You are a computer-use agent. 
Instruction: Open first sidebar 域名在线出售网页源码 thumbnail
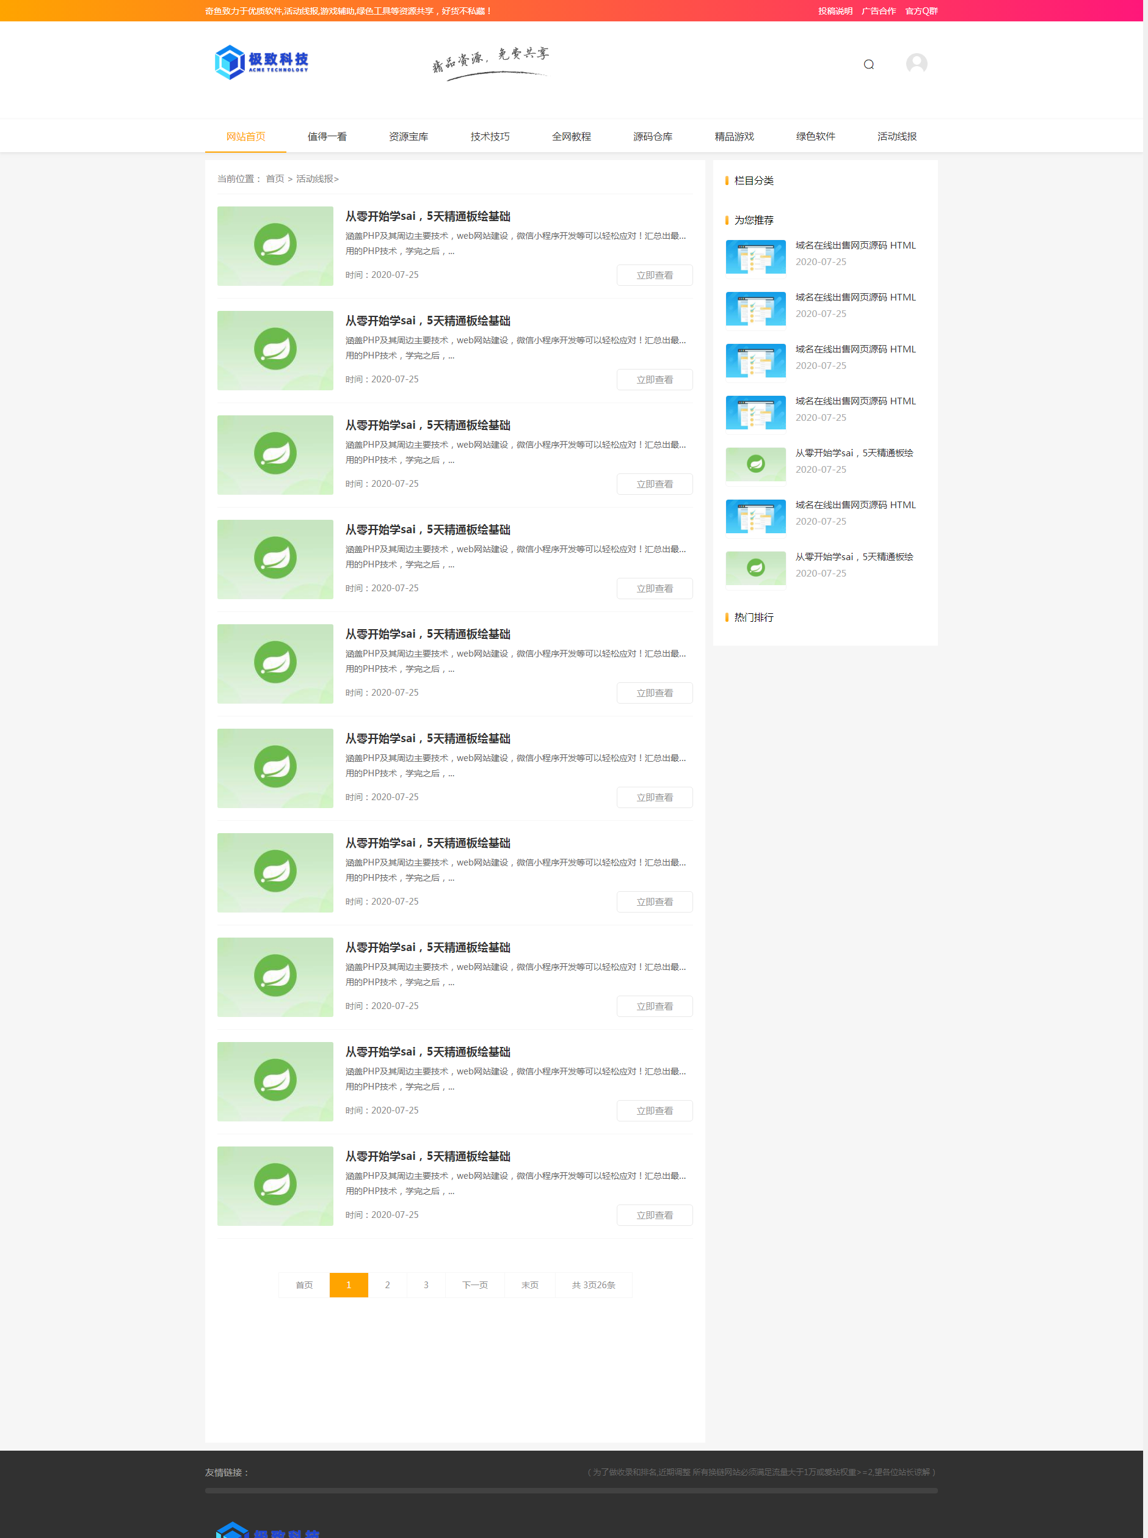[755, 257]
